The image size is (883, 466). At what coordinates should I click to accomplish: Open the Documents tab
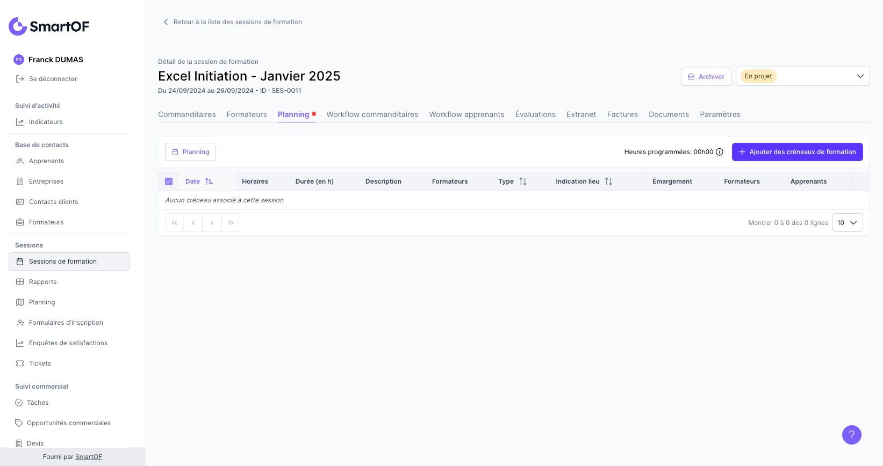click(669, 114)
